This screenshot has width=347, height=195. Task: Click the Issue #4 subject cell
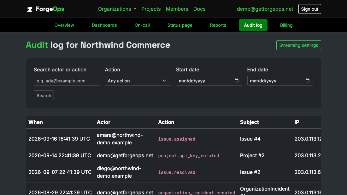pos(250,139)
